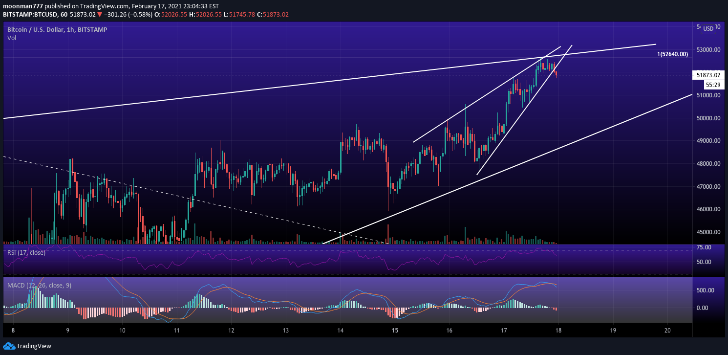Click the 53000.00 price axis value
Screen dimensions: 728x355
point(709,49)
